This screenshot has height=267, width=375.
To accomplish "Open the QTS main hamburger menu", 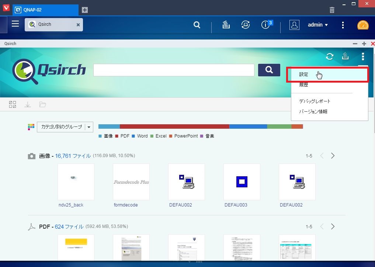I will click(15, 24).
